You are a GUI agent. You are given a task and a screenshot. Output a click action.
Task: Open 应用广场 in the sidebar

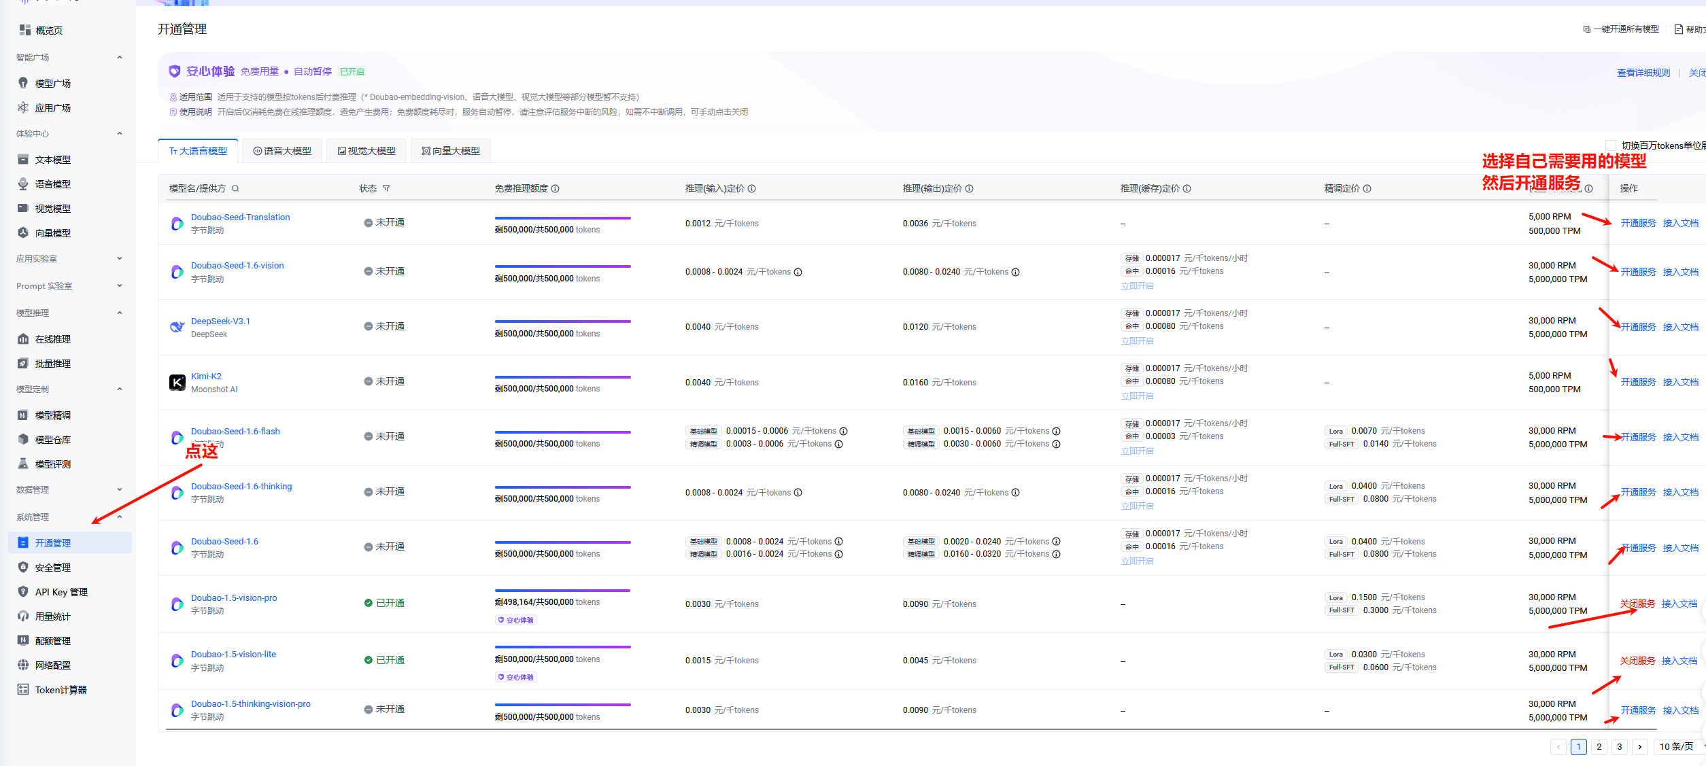53,108
